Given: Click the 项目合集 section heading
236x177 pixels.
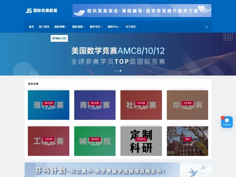Looking at the screenshot, I should tap(33, 84).
